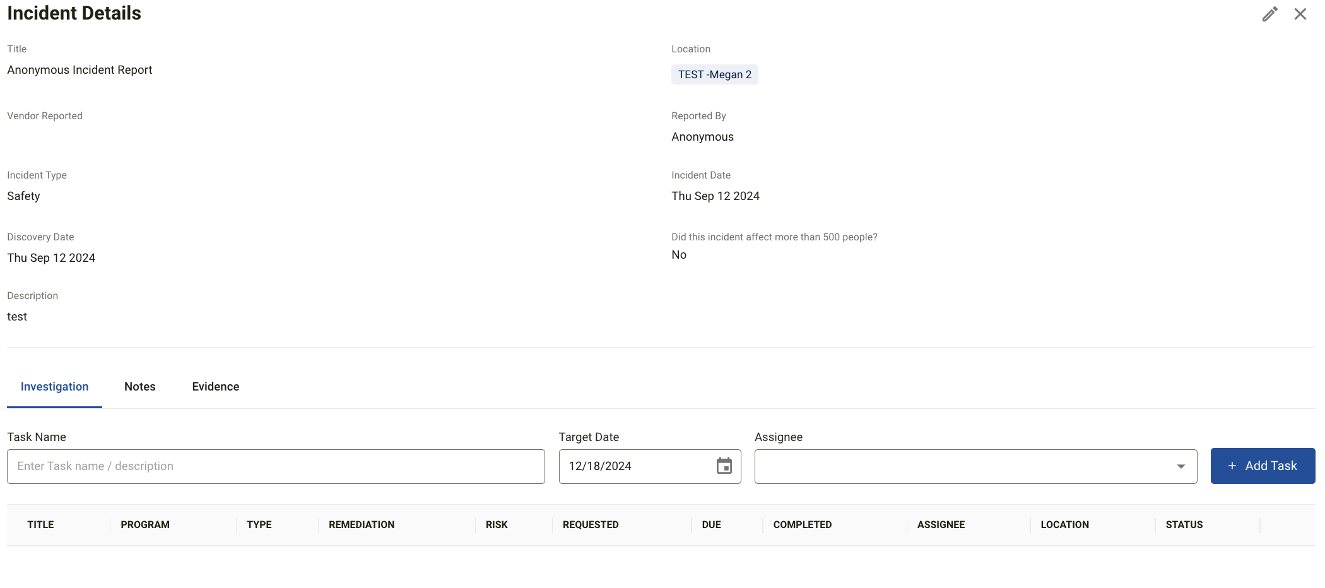Sort by TYPE column header

coord(259,525)
